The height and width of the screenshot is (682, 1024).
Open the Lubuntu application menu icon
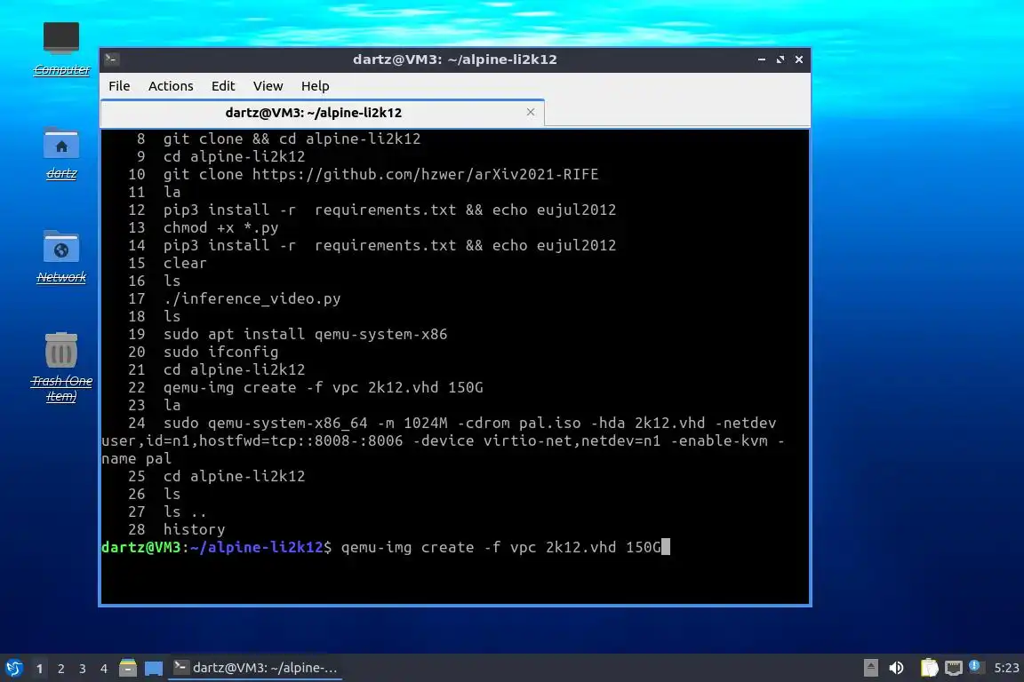(13, 668)
